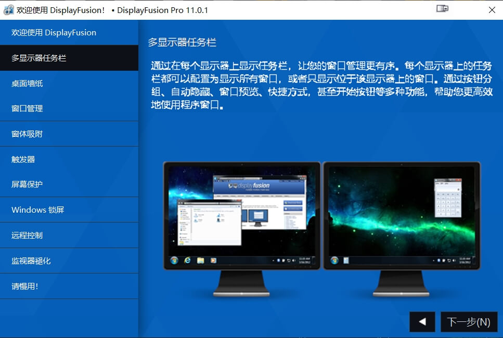Viewport: 503px width, 338px height.
Task: Click the DisplayFusion app icon in title bar
Action: 8,10
